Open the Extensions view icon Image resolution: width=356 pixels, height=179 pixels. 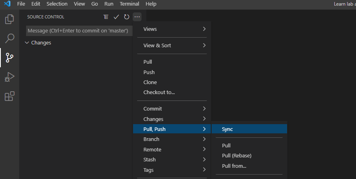[x=9, y=97]
